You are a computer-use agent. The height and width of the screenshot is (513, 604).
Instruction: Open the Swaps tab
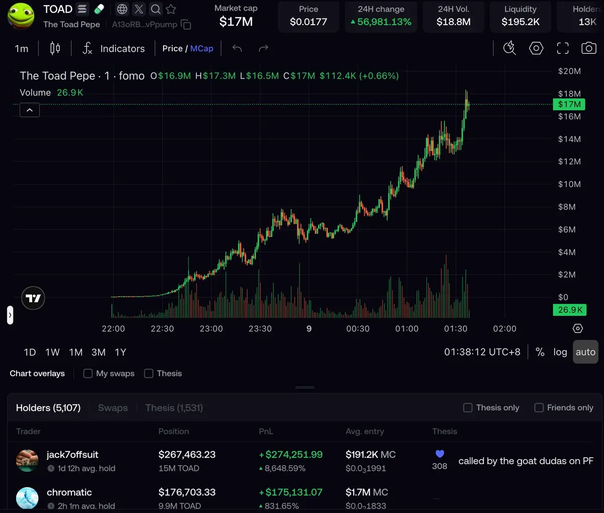point(113,408)
